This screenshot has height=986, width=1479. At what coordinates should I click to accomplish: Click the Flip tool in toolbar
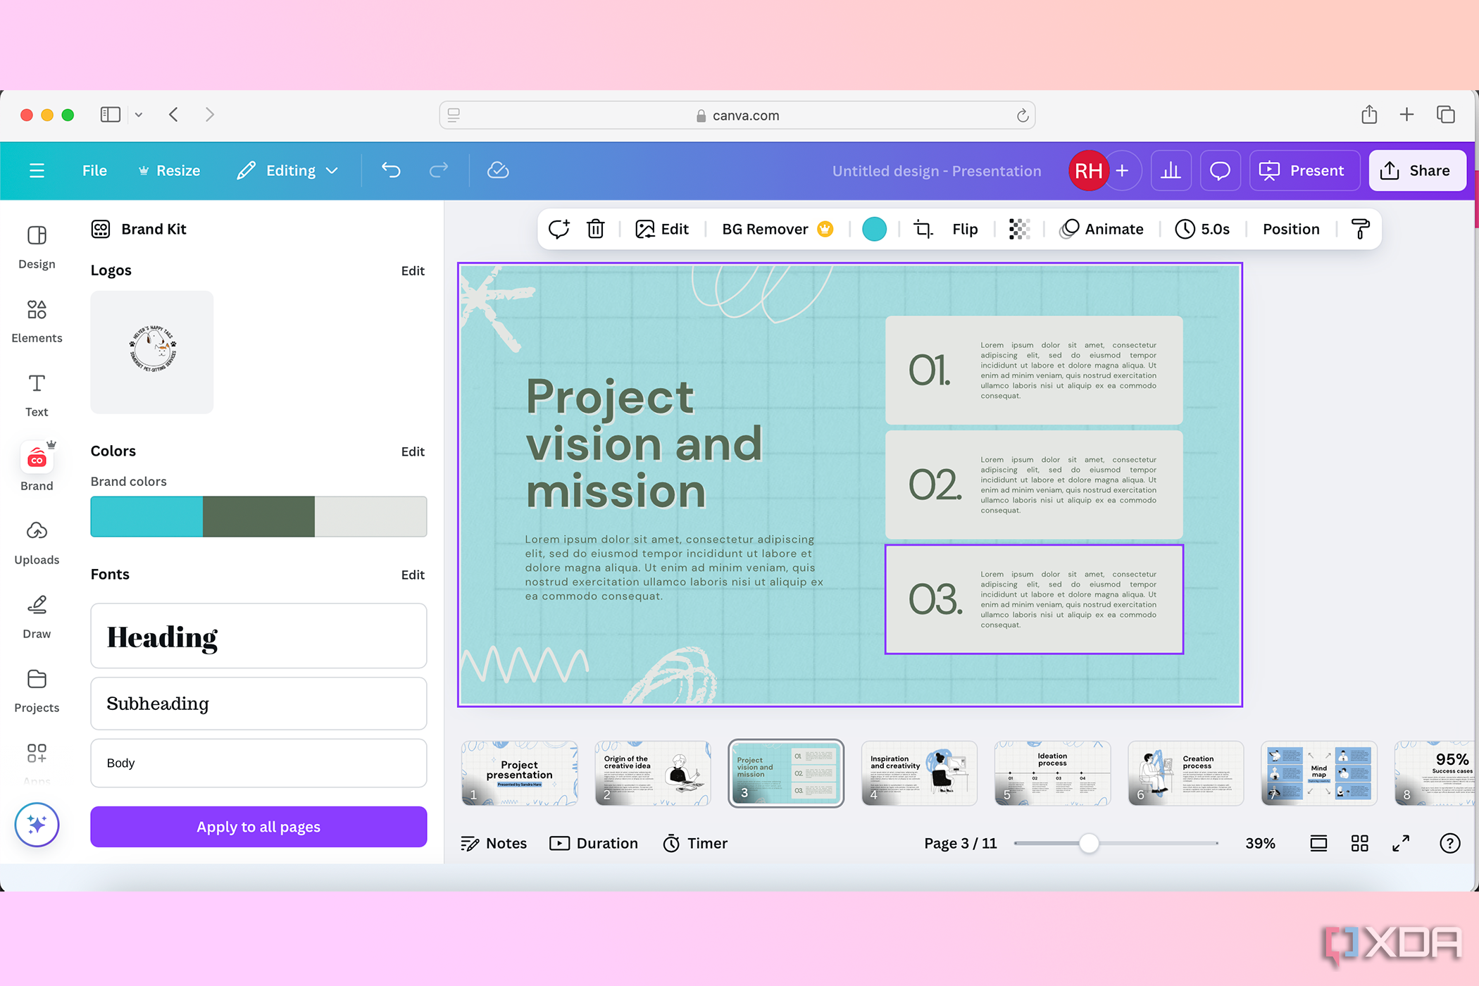[x=965, y=229]
